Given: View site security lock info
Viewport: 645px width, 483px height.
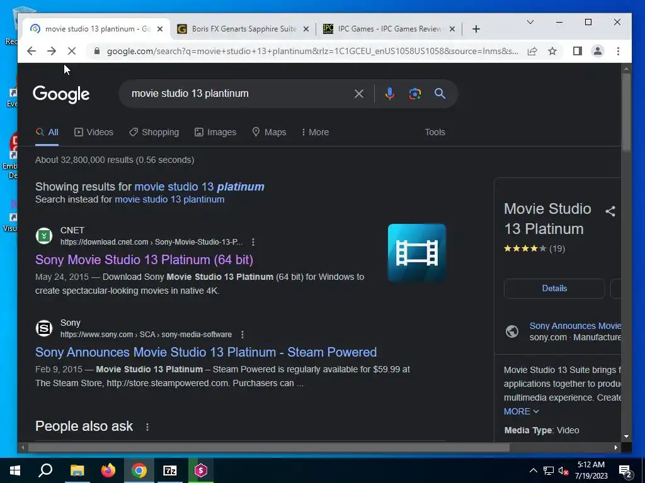Looking at the screenshot, I should pos(97,51).
